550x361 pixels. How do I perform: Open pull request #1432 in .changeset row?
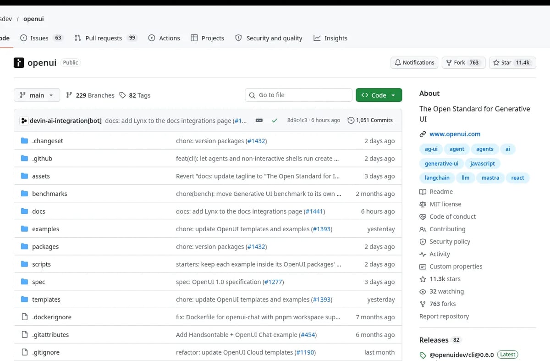click(x=256, y=141)
